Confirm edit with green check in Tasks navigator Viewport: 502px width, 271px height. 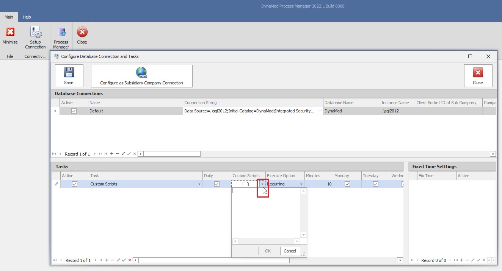click(x=124, y=260)
